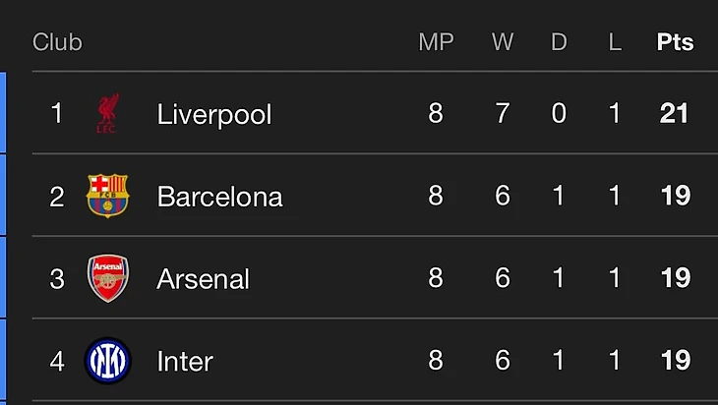The height and width of the screenshot is (405, 718).
Task: Click the D column header
Action: pos(559,42)
